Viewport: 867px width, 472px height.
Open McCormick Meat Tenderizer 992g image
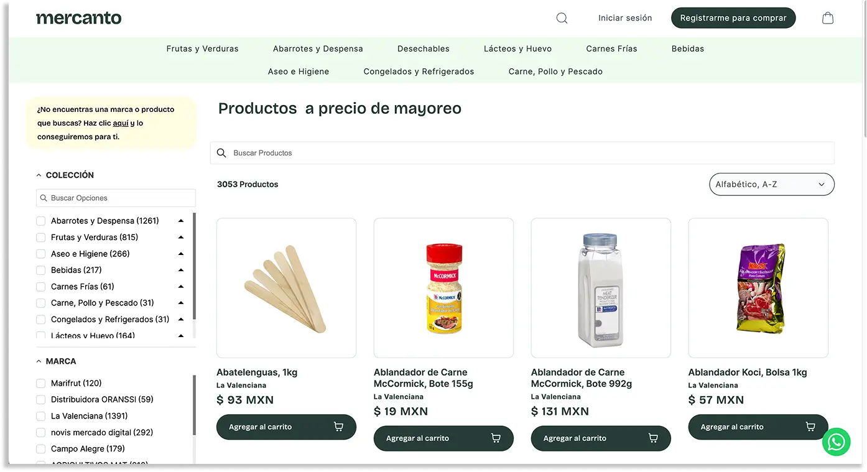click(601, 288)
